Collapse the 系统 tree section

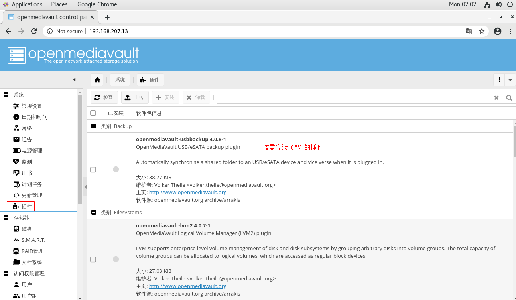click(x=6, y=95)
